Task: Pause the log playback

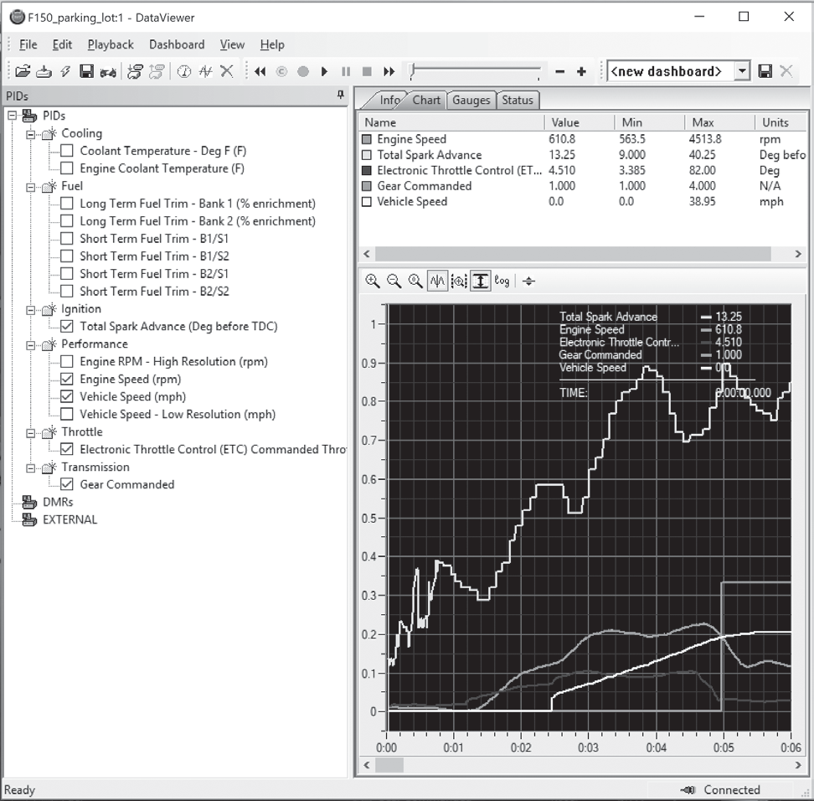Action: click(346, 72)
